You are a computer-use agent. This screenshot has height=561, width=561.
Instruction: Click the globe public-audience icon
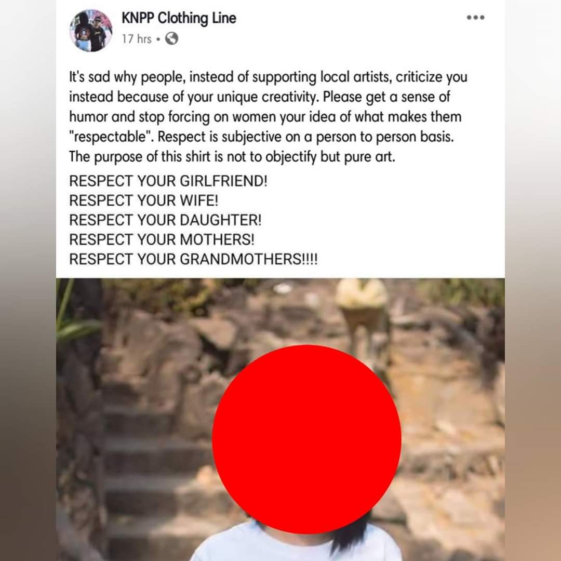coord(172,38)
